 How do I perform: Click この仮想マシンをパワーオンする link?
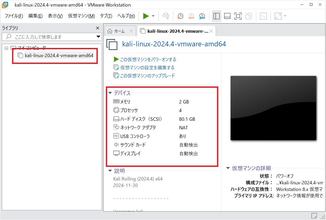click(x=148, y=59)
